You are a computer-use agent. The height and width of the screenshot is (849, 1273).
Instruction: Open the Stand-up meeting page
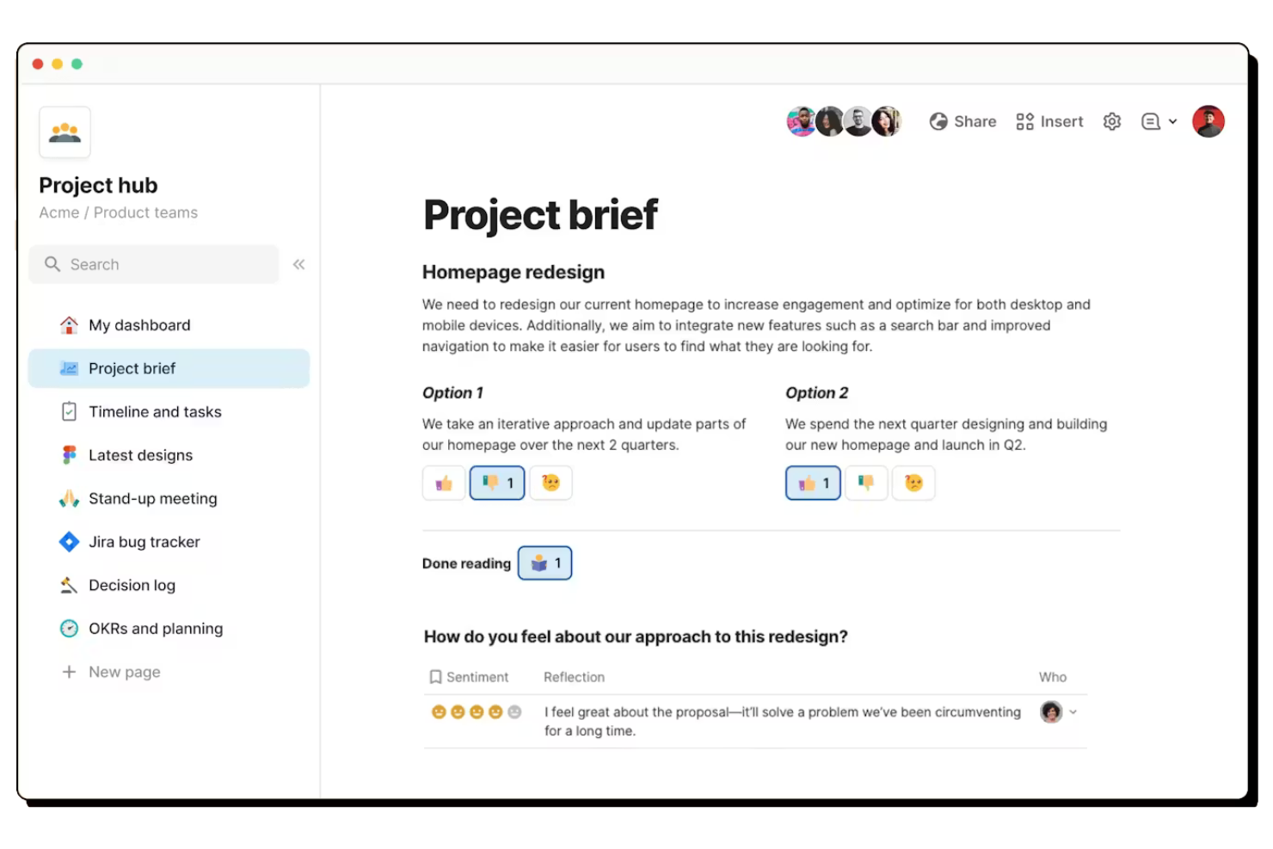[152, 498]
